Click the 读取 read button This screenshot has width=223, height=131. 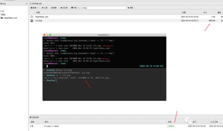(130, 8)
